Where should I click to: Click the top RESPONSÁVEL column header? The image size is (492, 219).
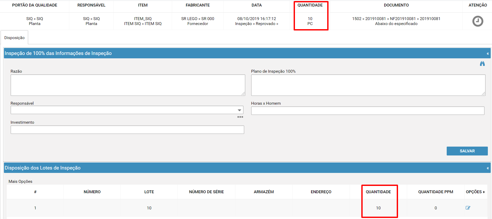point(91,5)
